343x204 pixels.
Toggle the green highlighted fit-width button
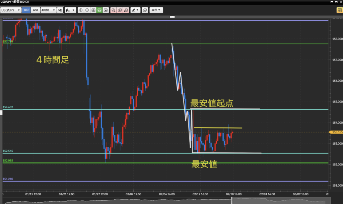tap(99, 10)
